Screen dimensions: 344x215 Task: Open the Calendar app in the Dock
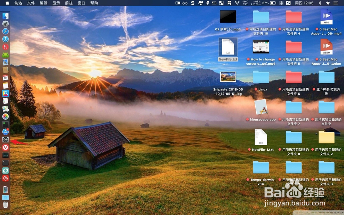6,77
